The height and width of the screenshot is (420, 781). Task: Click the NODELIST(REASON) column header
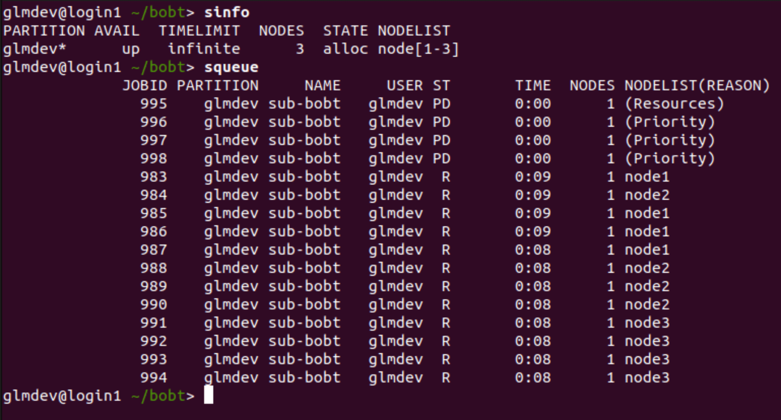pos(697,85)
